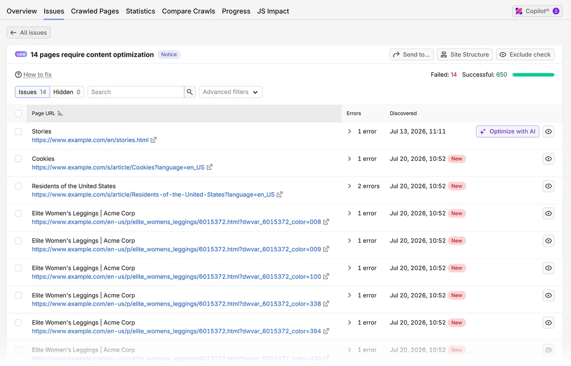The width and height of the screenshot is (571, 366).
Task: Switch to the JS Impact tab
Action: (x=273, y=11)
